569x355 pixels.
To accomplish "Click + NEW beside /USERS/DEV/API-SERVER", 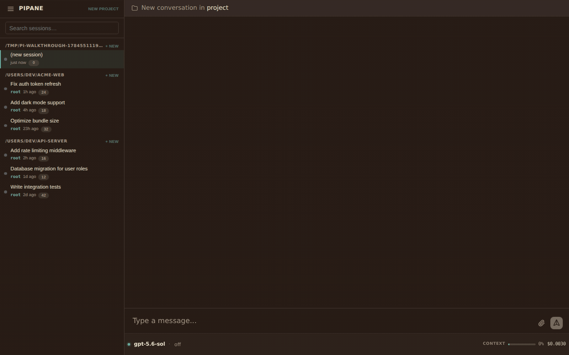I will coord(112,142).
